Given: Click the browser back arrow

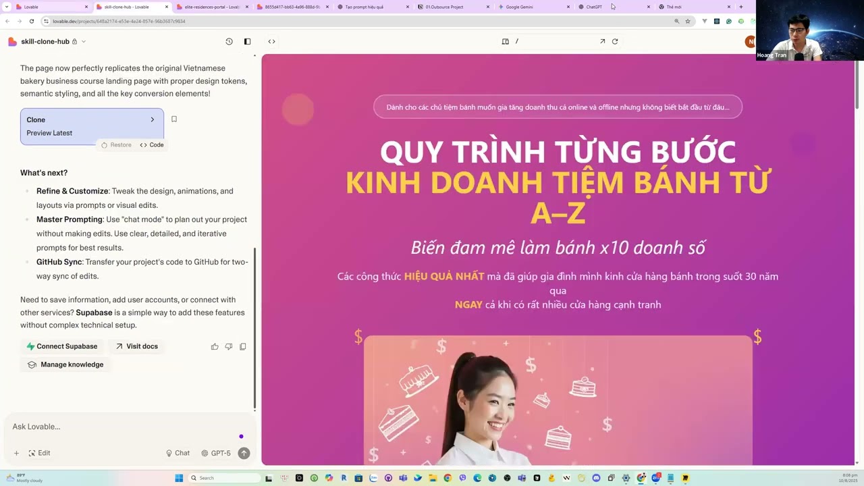Looking at the screenshot, I should tap(7, 21).
